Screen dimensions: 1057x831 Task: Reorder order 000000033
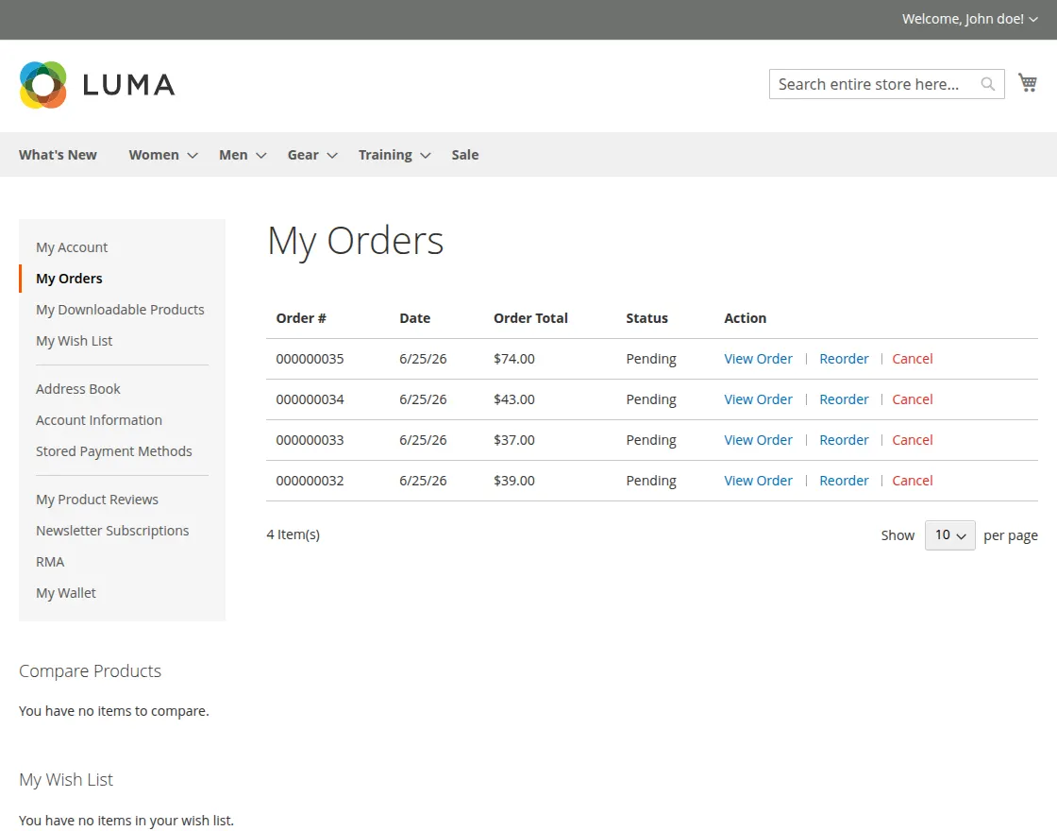(x=844, y=440)
